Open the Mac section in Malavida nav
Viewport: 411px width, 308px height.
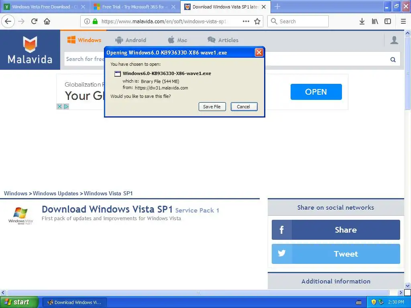pos(177,40)
